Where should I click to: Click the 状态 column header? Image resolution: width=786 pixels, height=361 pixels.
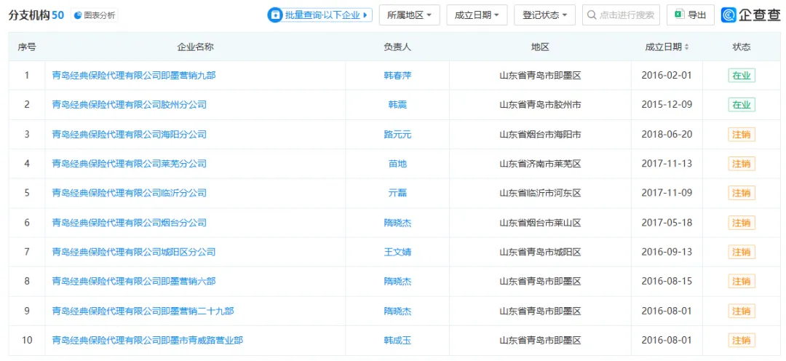coord(742,47)
